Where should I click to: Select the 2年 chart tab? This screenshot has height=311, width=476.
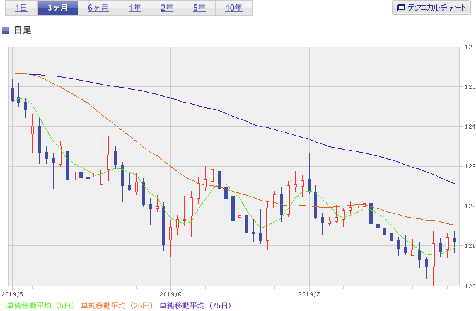(x=167, y=8)
